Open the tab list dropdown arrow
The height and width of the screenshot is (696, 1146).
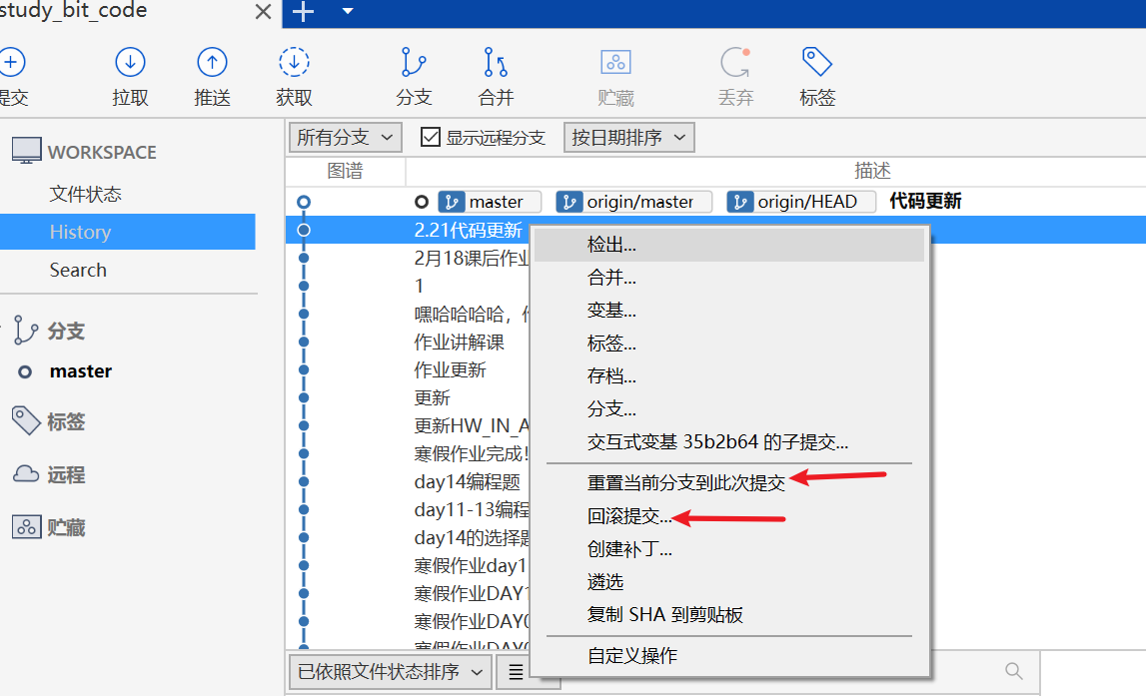348,11
